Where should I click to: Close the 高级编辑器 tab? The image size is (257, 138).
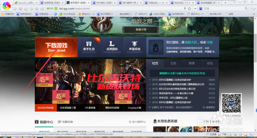pyautogui.click(x=219, y=3)
